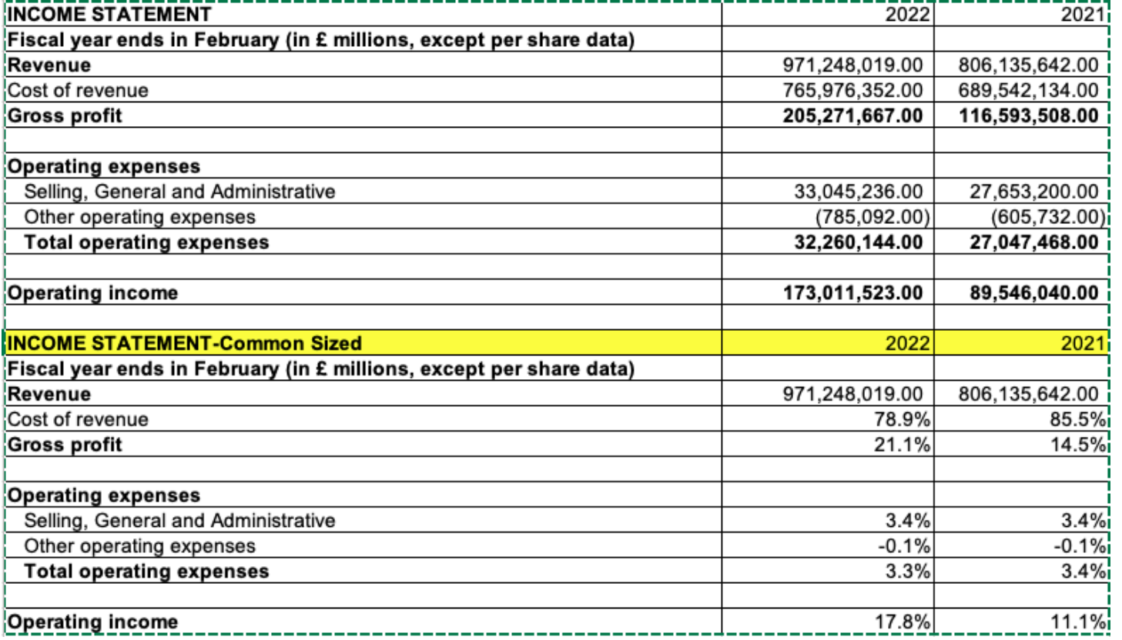Select 2021 common-sized SG&A cell showing 3.4%
This screenshot has height=640, width=1122.
click(1021, 521)
